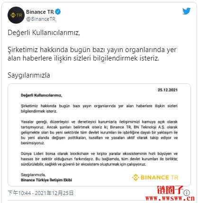199x203 pixels.
Task: Click the yellow BINANCE TR logo in letter
Action: pos(155,177)
